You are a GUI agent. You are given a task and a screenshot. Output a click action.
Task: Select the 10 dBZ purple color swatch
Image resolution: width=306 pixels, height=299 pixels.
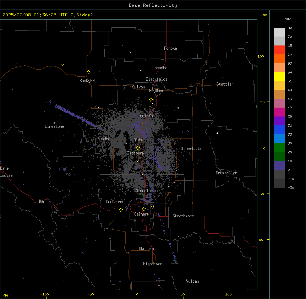(x=279, y=165)
